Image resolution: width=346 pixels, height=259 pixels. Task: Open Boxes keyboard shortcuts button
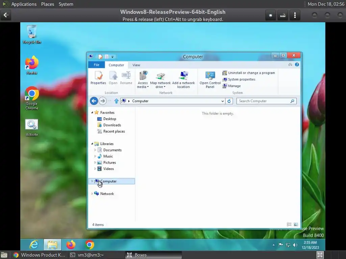click(283, 15)
